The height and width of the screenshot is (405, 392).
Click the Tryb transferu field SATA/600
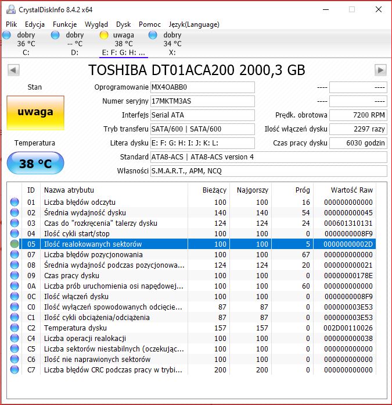click(x=203, y=129)
